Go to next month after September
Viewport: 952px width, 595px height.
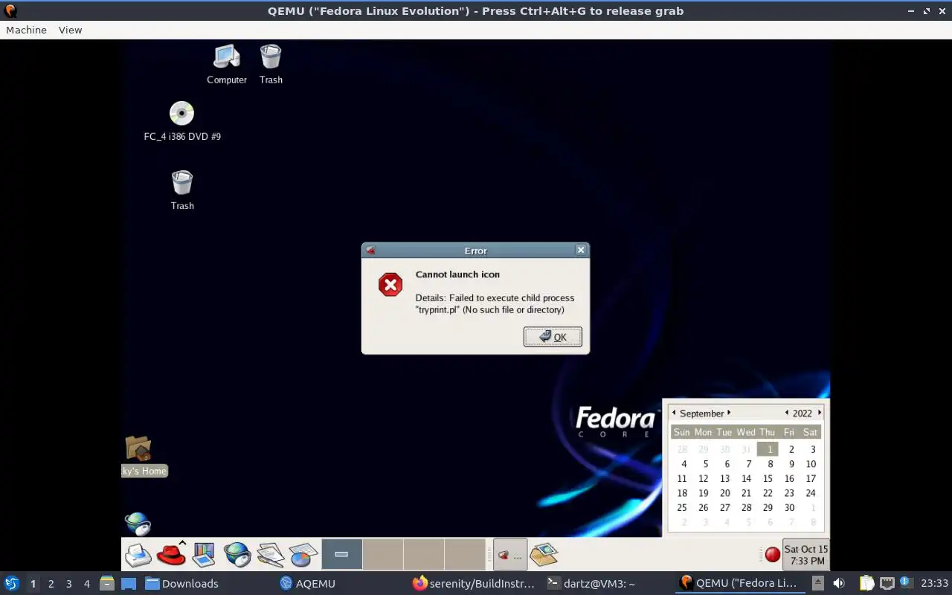(x=729, y=413)
